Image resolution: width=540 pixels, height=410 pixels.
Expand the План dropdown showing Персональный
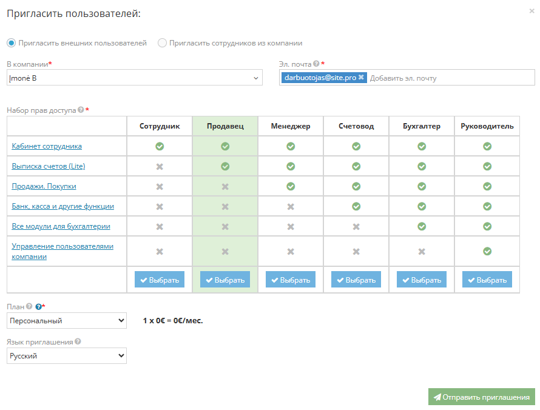[67, 320]
